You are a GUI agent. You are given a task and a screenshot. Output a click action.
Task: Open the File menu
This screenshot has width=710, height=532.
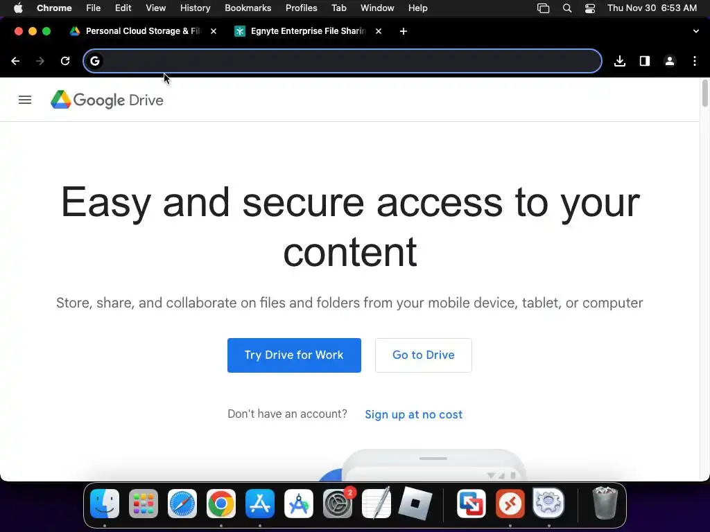pos(94,8)
